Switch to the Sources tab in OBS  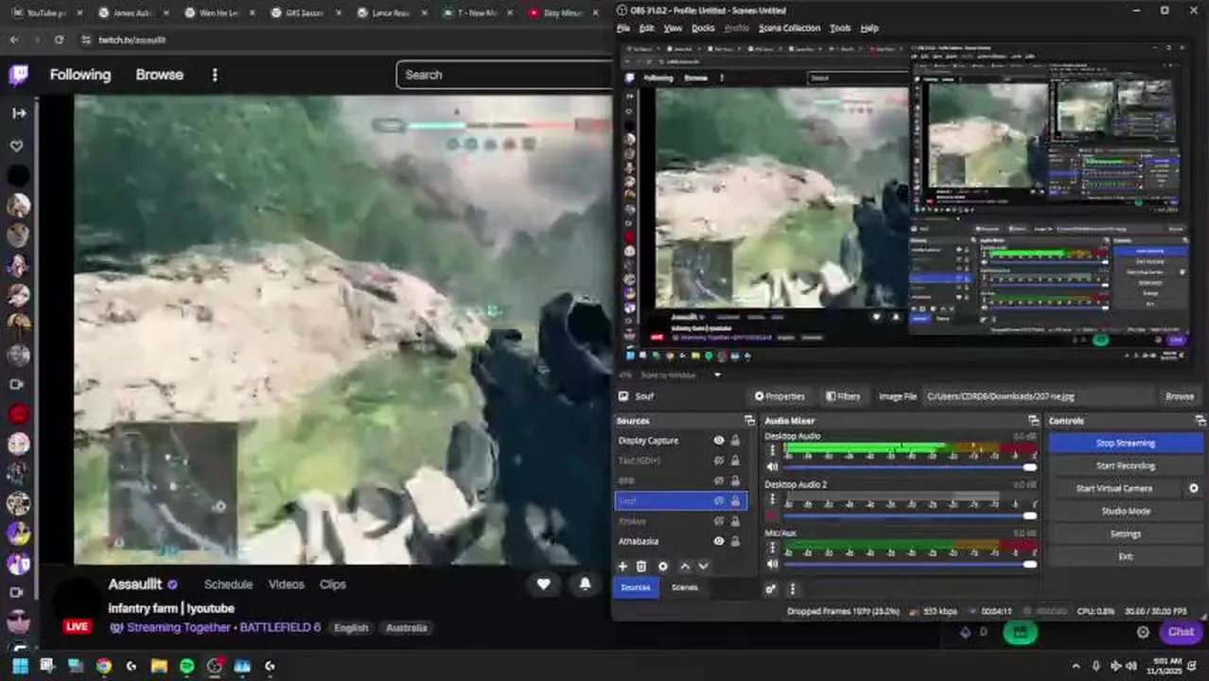[x=635, y=587]
